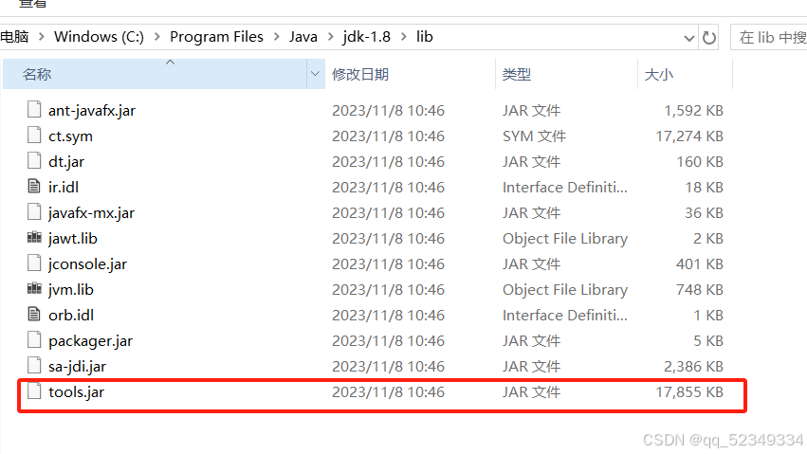The image size is (807, 454).
Task: Click the packager.jar file icon
Action: 34,340
